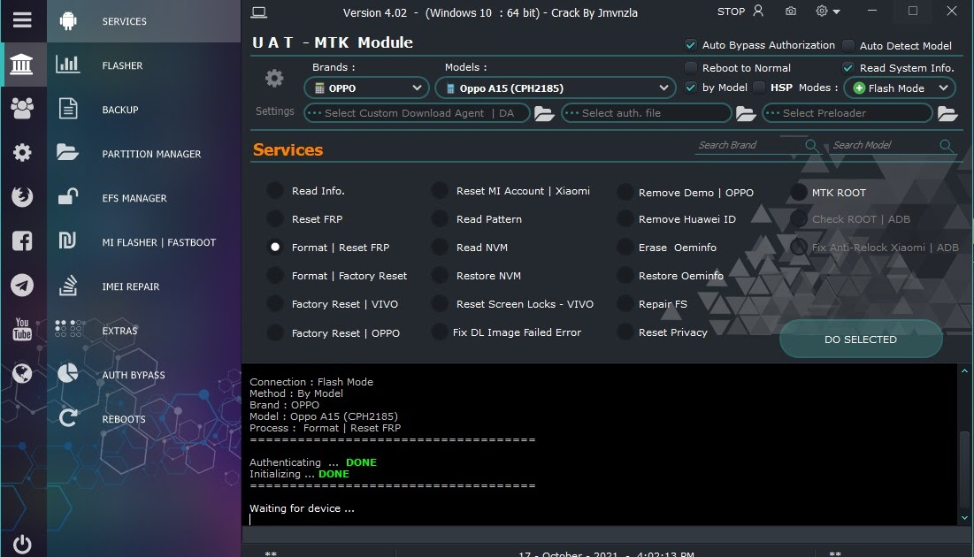Select Reset FRP radio option
Screen dimensions: 974x557
point(274,218)
